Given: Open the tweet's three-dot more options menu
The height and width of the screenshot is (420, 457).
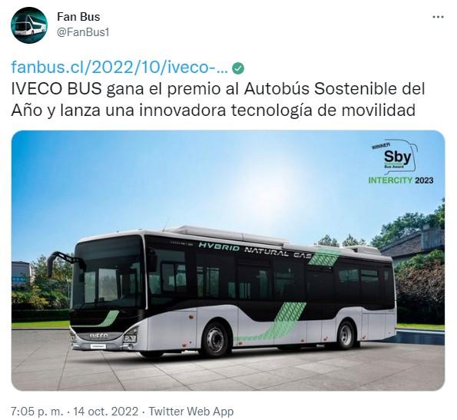Looking at the screenshot, I should click(438, 17).
